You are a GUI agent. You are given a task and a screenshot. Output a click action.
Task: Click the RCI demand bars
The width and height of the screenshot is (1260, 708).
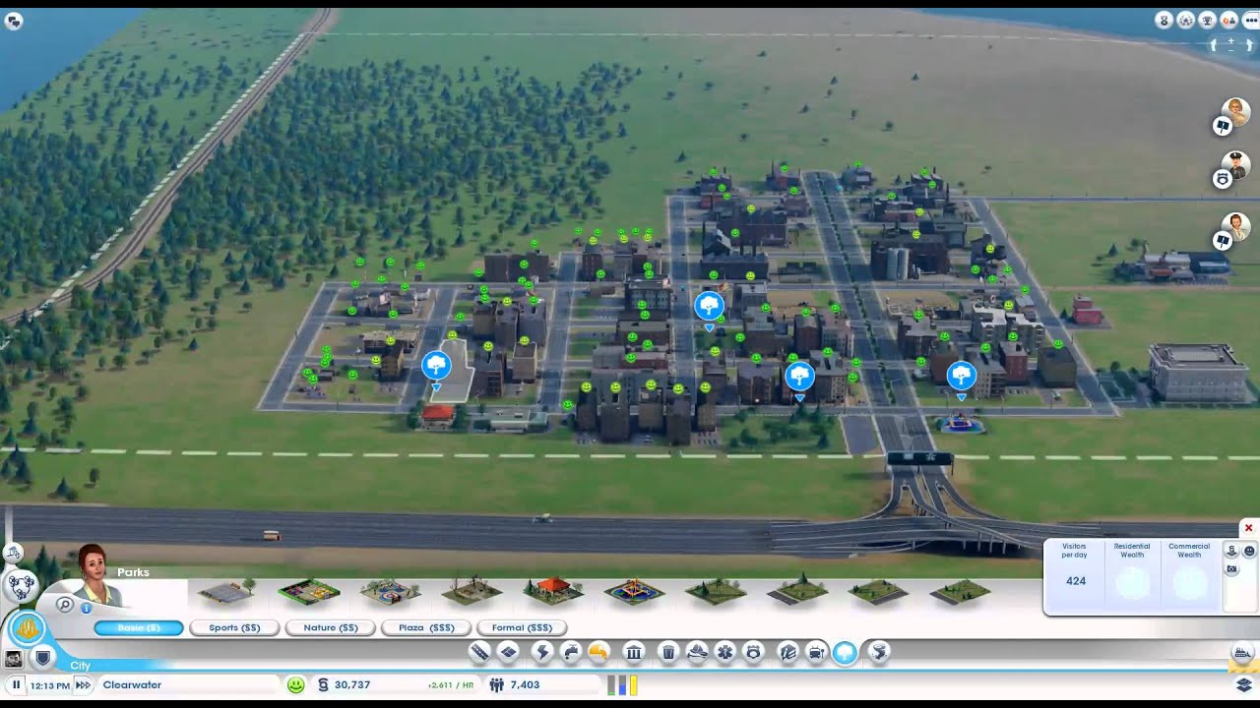coord(623,684)
